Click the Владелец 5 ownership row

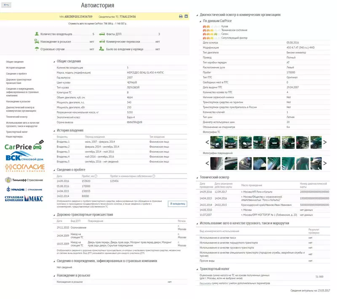120,162
